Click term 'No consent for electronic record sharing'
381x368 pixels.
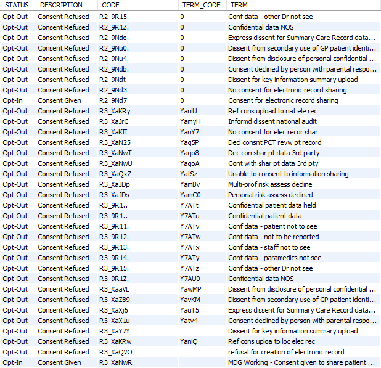[287, 90]
